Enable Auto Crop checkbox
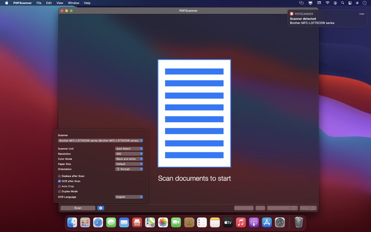The width and height of the screenshot is (371, 232). pos(59,186)
